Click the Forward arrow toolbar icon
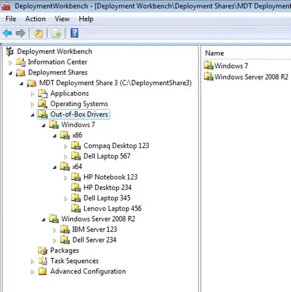This screenshot has height=292, width=291. pos(20,33)
